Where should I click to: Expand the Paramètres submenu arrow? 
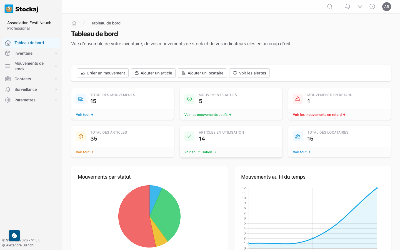[x=56, y=100]
